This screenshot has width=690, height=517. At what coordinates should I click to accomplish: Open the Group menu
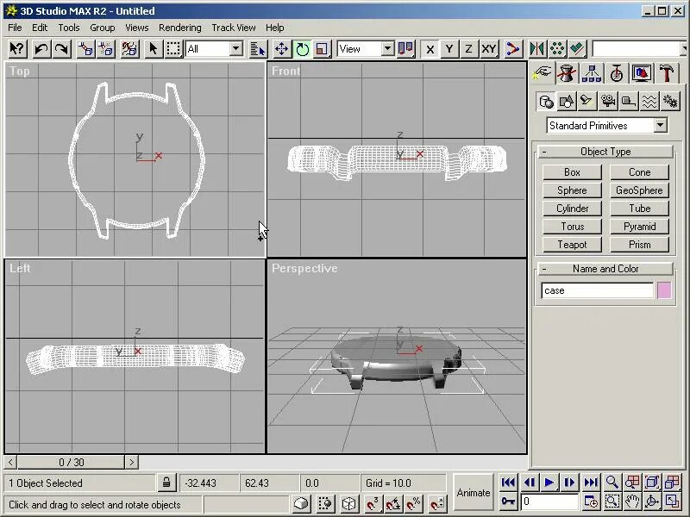click(103, 28)
